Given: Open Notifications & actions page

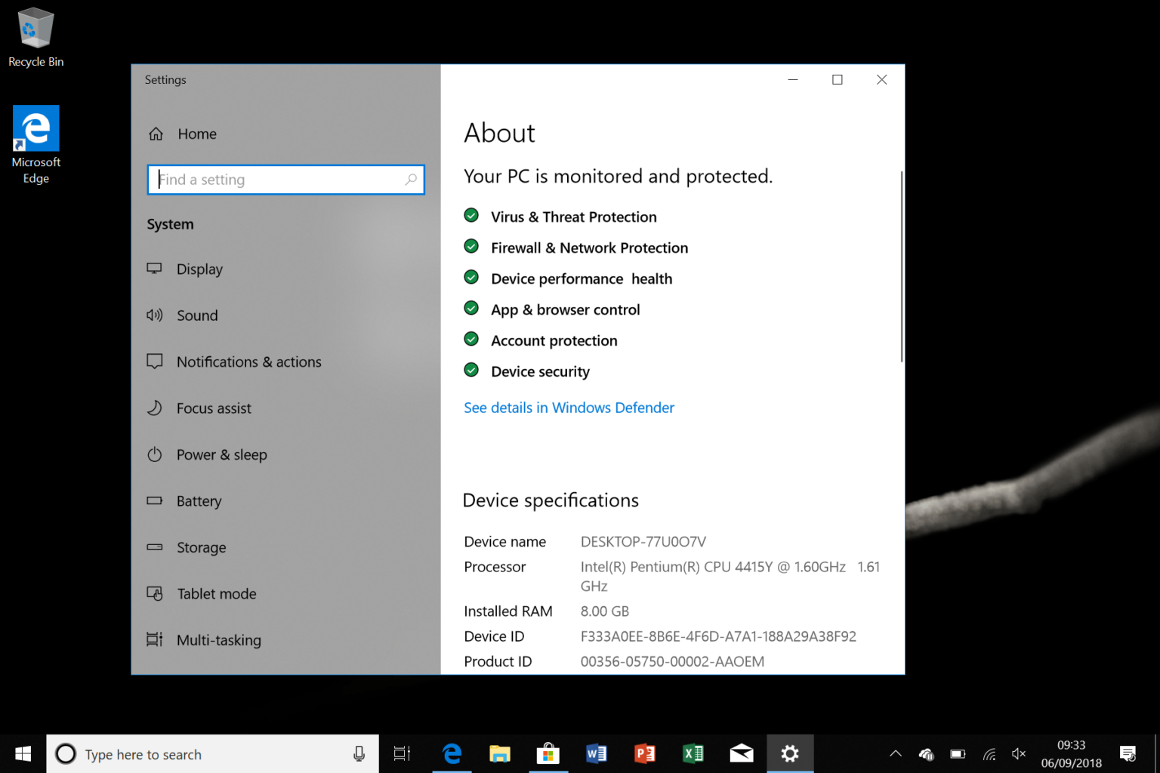Looking at the screenshot, I should (x=248, y=362).
